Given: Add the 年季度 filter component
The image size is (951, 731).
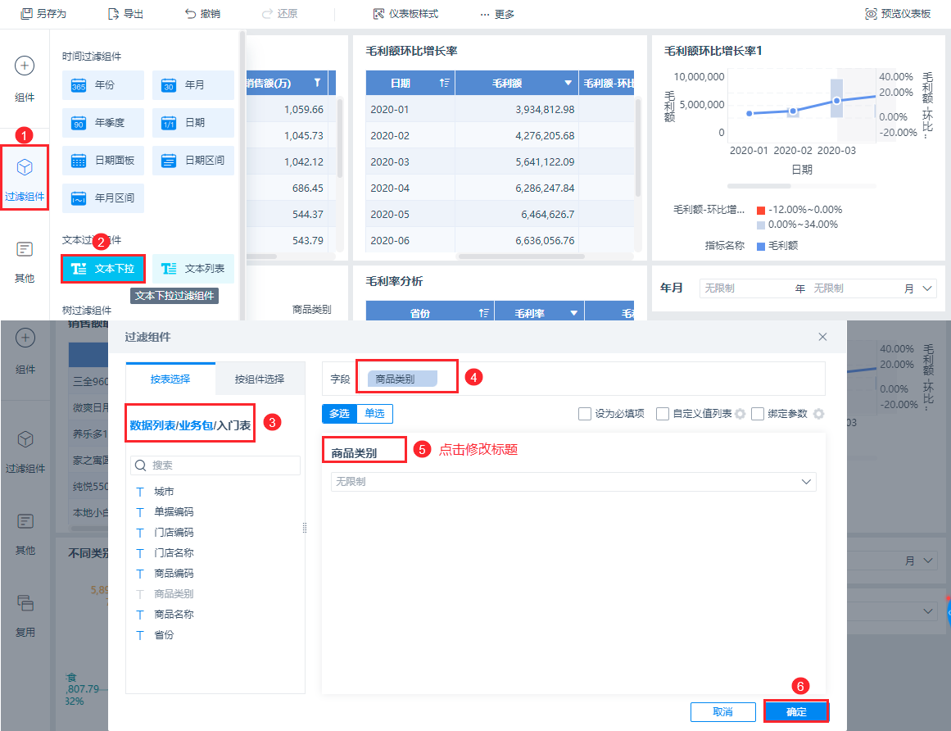Looking at the screenshot, I should click(x=102, y=123).
